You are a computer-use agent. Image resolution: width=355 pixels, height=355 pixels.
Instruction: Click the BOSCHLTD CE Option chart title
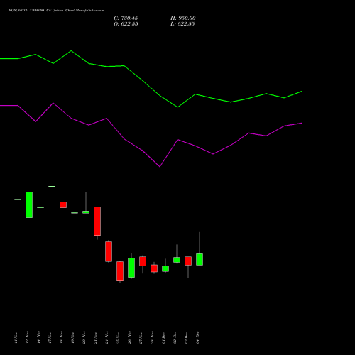click(x=56, y=10)
